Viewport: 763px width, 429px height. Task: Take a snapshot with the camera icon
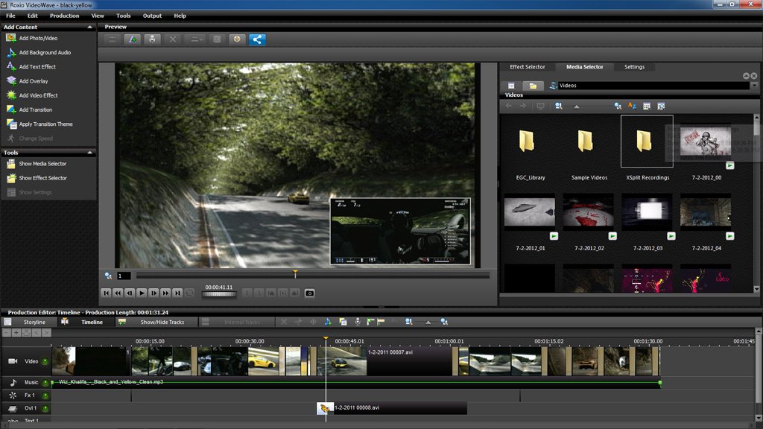[309, 293]
